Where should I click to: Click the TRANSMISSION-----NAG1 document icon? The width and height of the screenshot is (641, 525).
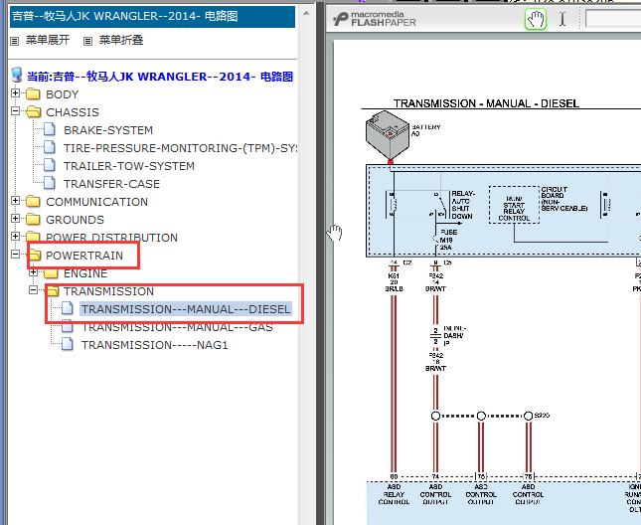click(68, 344)
